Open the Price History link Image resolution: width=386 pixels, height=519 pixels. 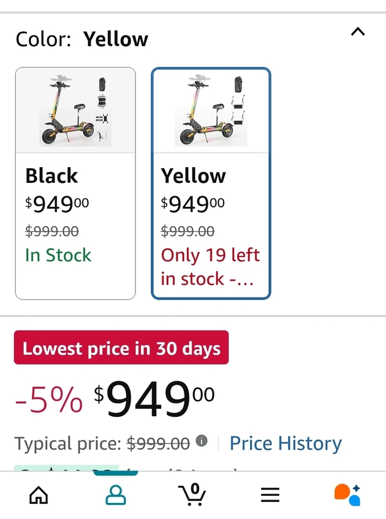(285, 443)
